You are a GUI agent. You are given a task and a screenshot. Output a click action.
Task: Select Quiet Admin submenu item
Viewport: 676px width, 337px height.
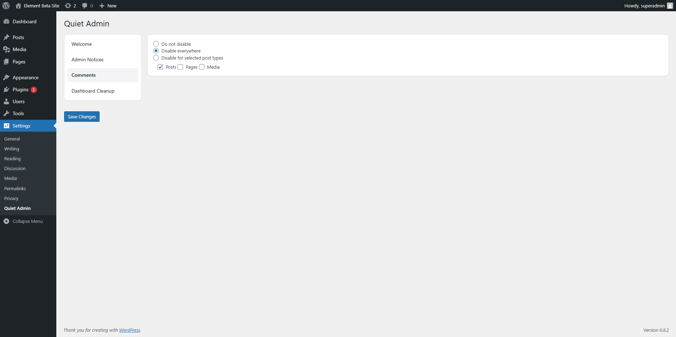tap(18, 208)
